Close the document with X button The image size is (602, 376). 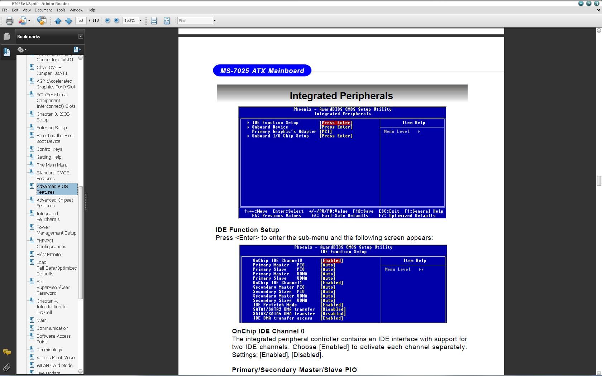(598, 10)
